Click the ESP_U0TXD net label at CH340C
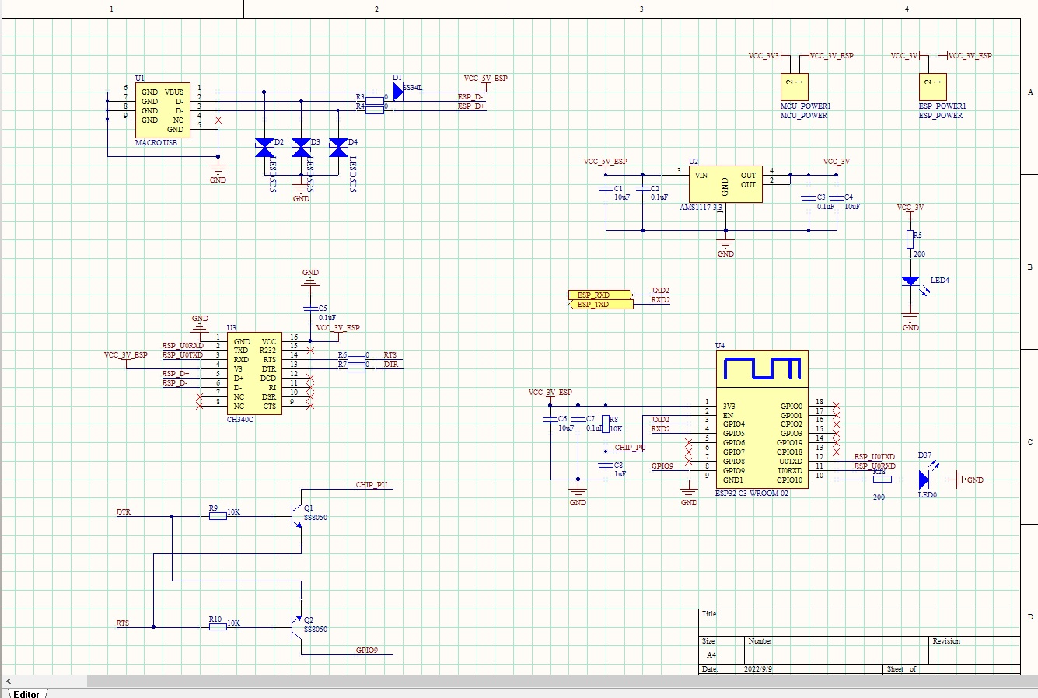1038x698 pixels. (x=183, y=355)
